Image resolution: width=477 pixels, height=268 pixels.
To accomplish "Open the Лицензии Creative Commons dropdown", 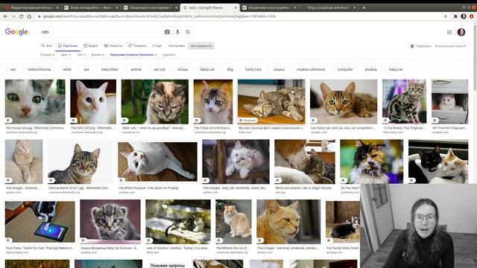I will 133,54.
